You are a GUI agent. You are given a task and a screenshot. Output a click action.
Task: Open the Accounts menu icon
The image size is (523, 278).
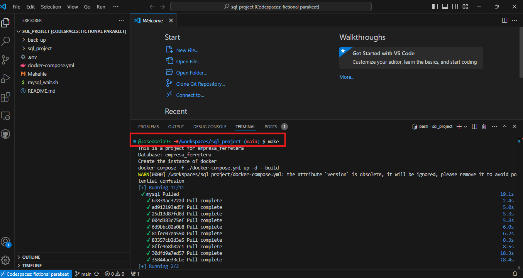(5, 242)
